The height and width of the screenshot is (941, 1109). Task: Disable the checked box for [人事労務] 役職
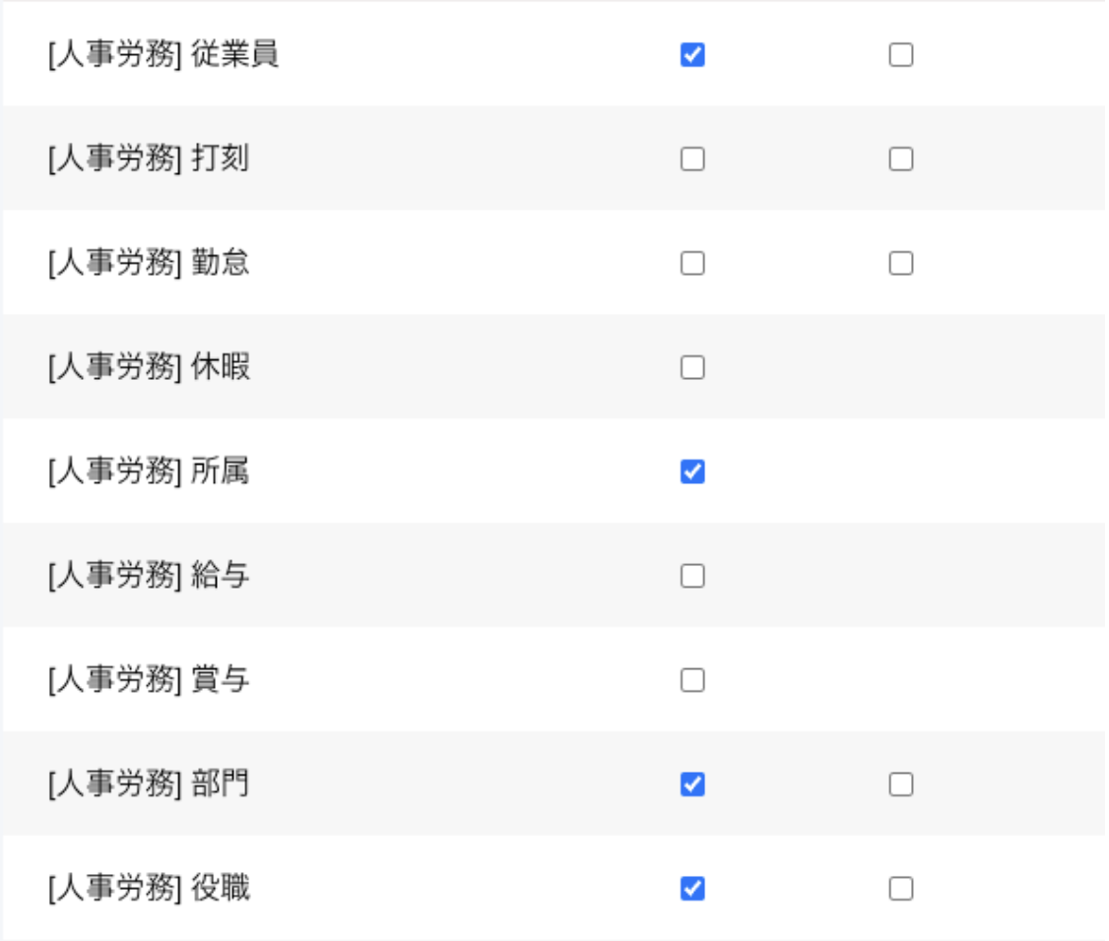click(x=692, y=889)
